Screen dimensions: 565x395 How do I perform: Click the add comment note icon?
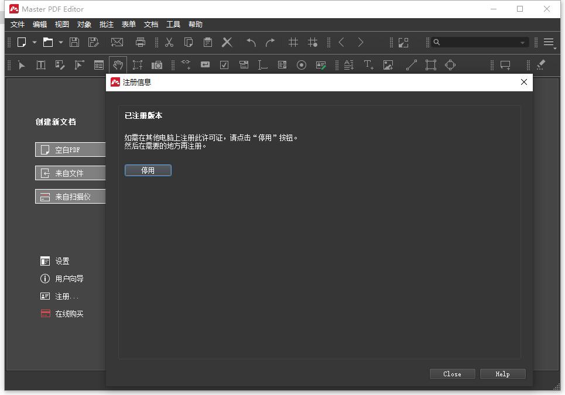[x=505, y=65]
